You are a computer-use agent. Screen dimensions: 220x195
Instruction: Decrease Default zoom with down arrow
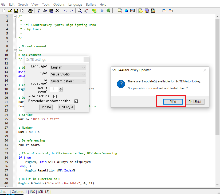pos(61,90)
